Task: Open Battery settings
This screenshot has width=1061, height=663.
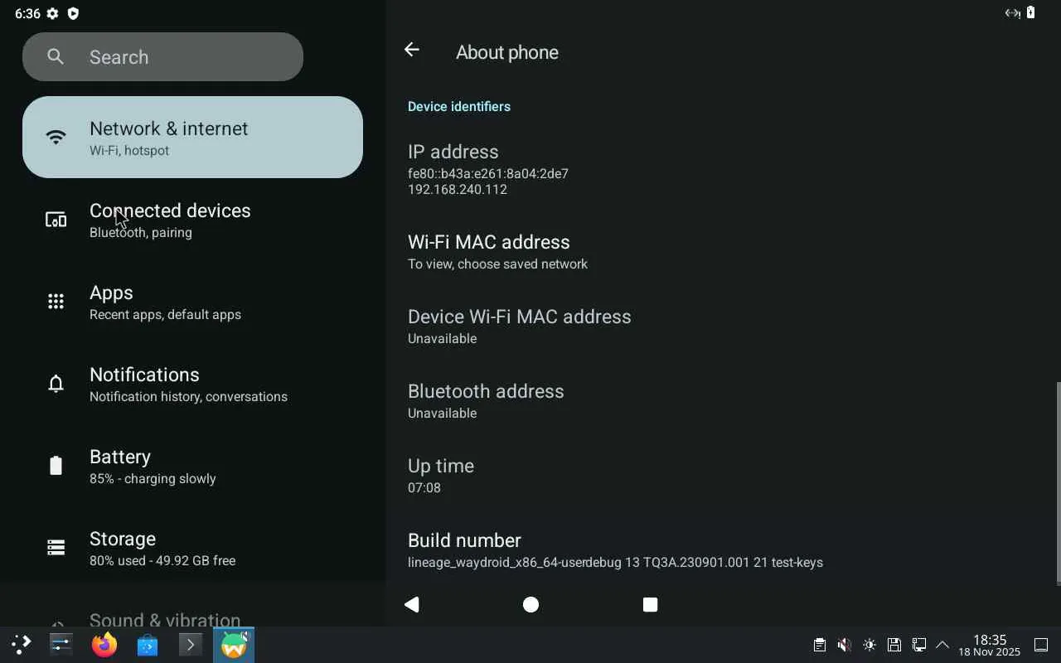Action: (192, 466)
